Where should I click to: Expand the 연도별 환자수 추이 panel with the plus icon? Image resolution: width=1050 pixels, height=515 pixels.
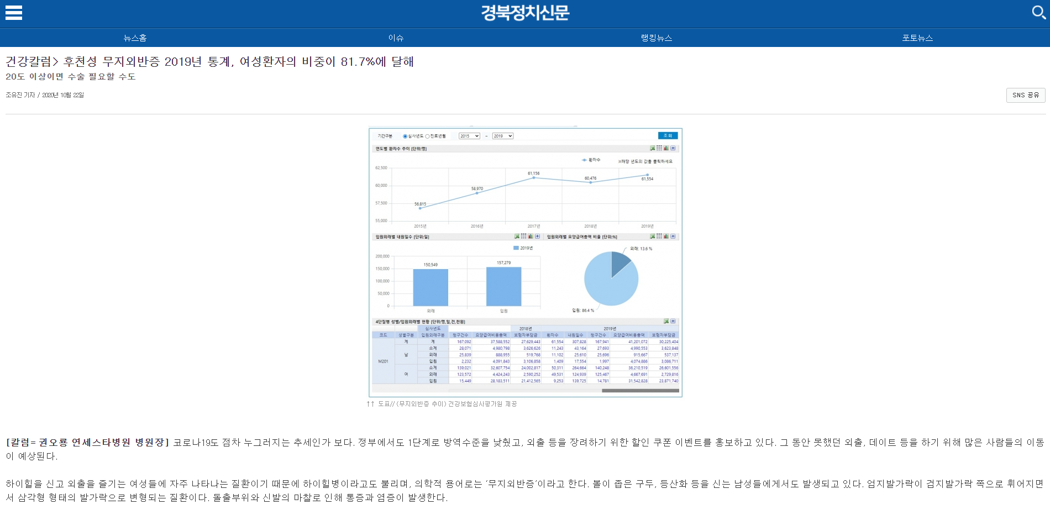673,148
